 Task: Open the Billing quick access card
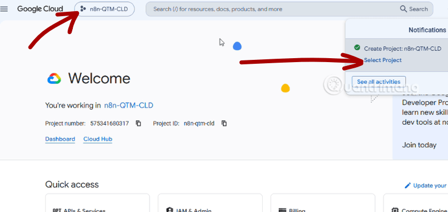[323, 203]
